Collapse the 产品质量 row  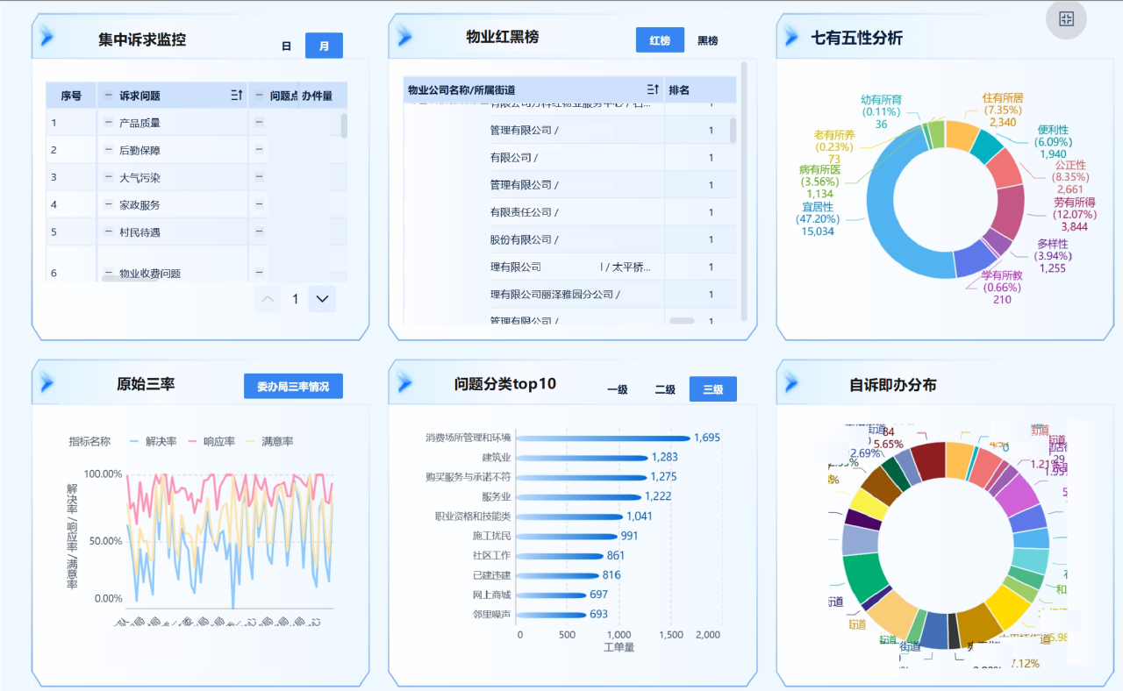(108, 123)
